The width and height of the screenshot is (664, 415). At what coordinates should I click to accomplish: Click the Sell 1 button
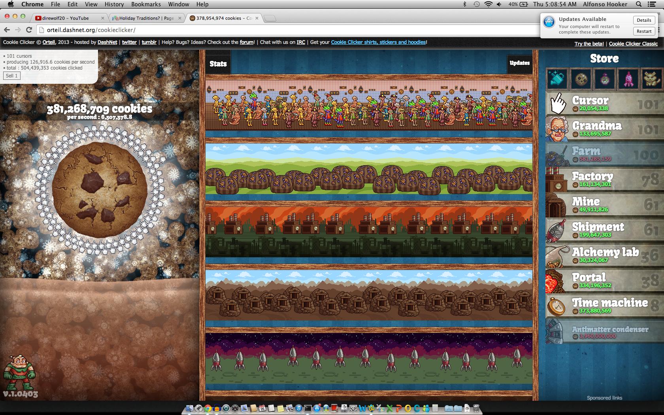pos(12,76)
